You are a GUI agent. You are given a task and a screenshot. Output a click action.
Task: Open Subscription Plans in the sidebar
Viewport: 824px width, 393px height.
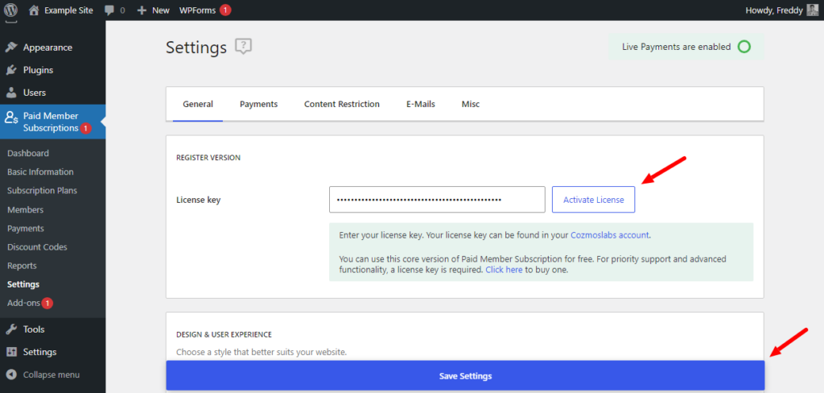coord(42,191)
